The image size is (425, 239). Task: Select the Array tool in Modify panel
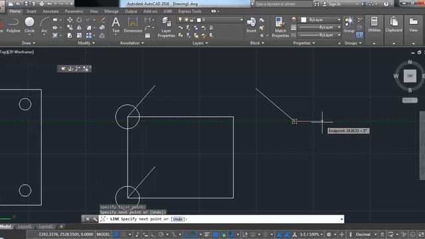[x=88, y=35]
